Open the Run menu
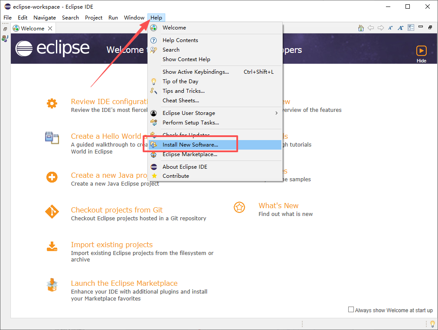 click(113, 18)
